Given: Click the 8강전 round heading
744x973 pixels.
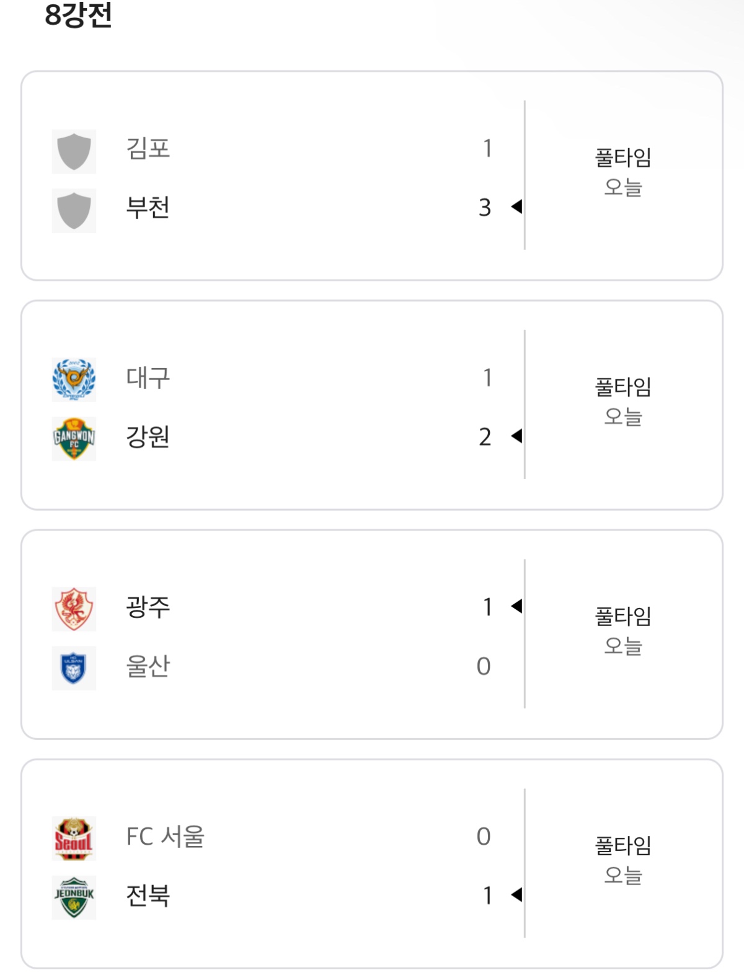Looking at the screenshot, I should [78, 15].
